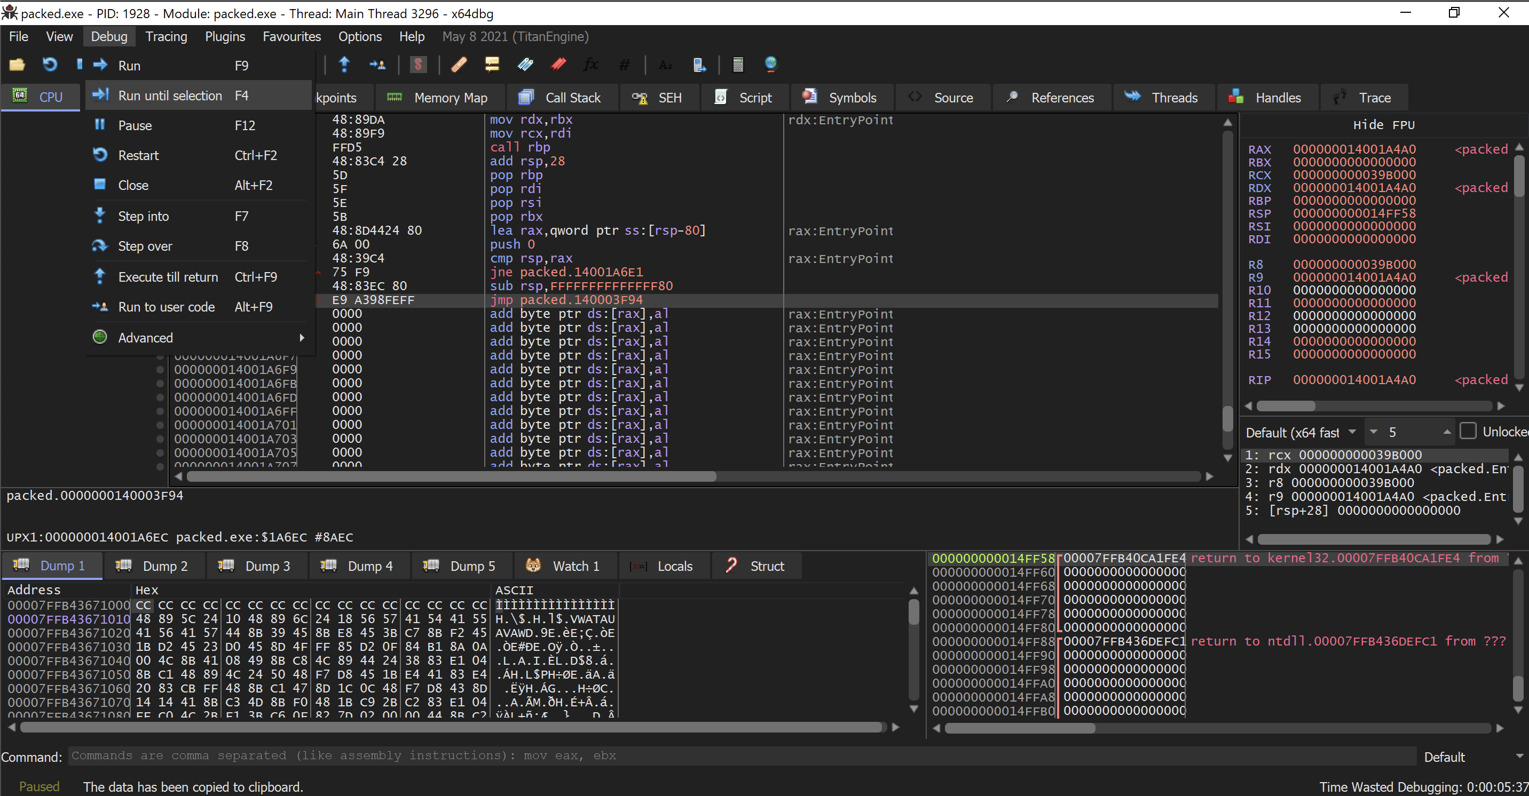Click the Restart toolbar icon
Viewport: 1529px width, 796px height.
[50, 65]
